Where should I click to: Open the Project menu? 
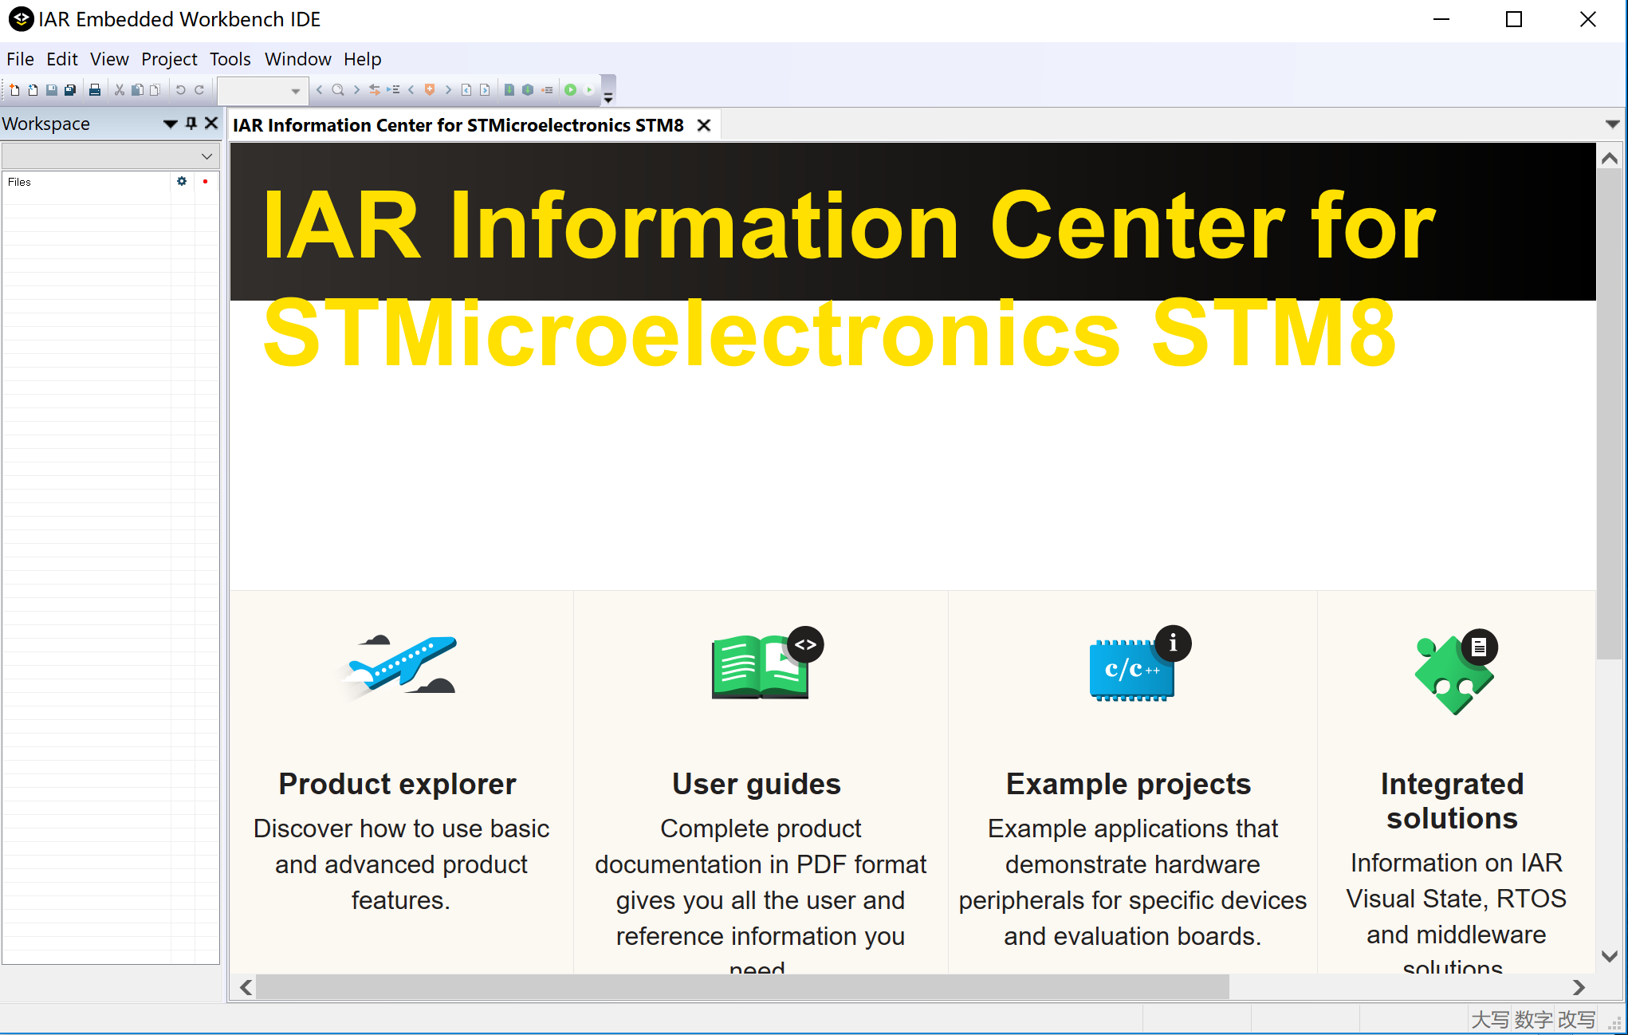[x=168, y=59]
